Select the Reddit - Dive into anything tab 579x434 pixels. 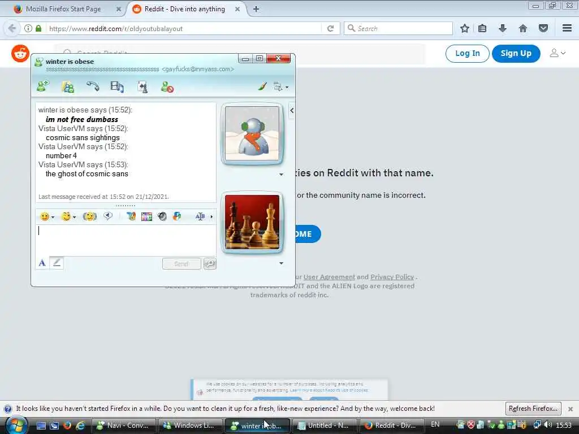pyautogui.click(x=185, y=9)
